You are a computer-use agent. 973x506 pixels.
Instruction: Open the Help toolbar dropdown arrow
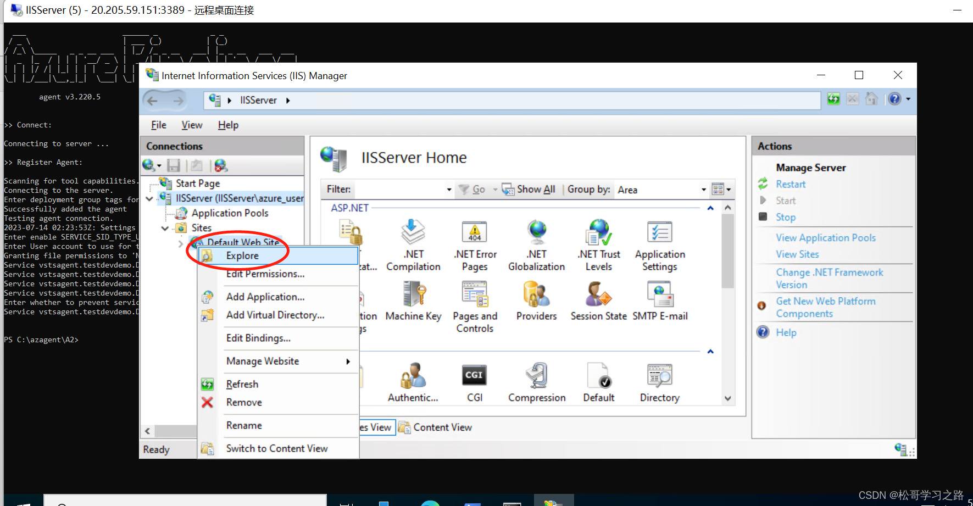[908, 99]
